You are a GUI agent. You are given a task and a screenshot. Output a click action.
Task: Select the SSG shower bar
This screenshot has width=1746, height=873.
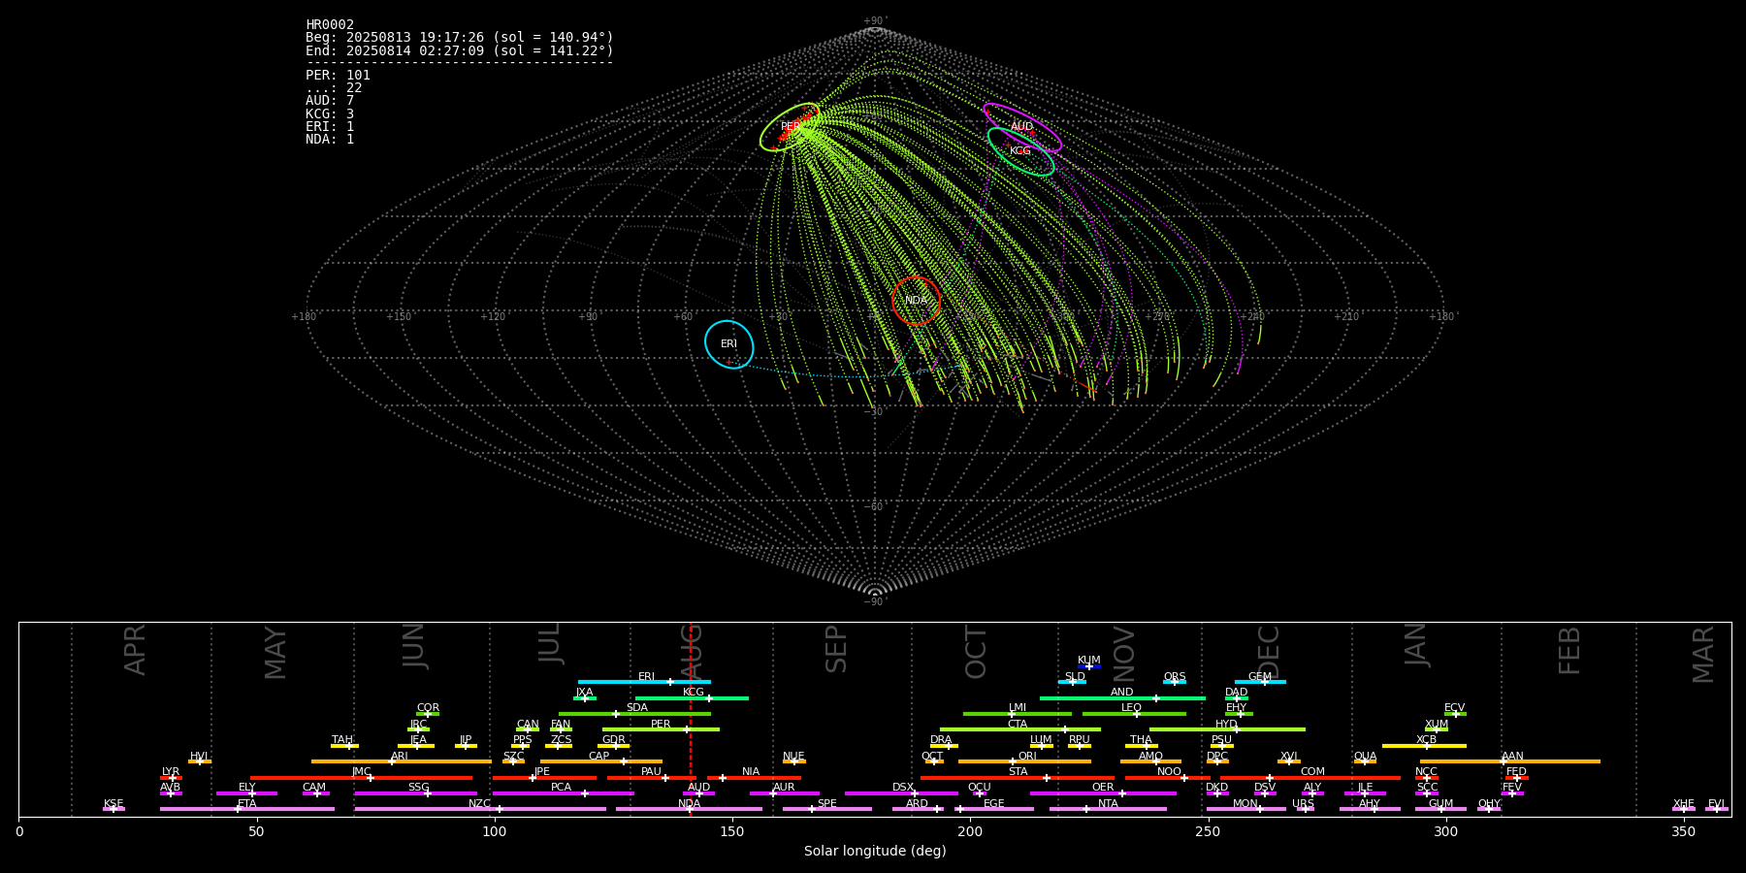(415, 793)
